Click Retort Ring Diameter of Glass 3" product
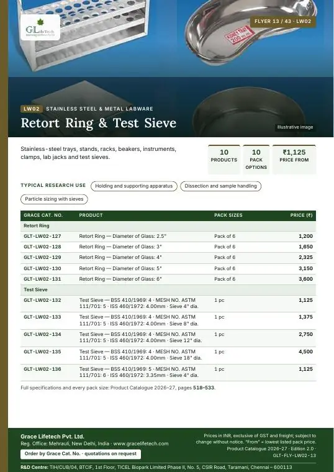 click(x=120, y=247)
